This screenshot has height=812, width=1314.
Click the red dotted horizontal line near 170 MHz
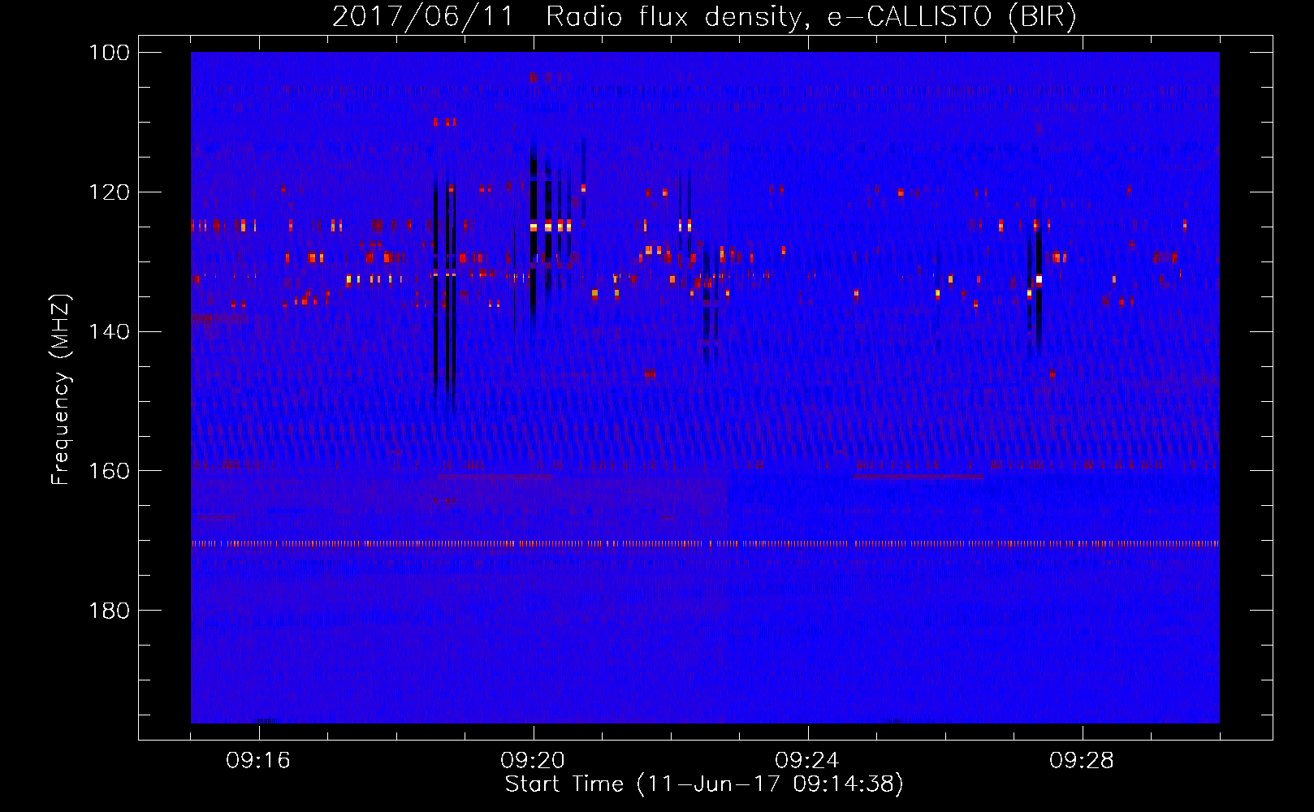click(705, 543)
